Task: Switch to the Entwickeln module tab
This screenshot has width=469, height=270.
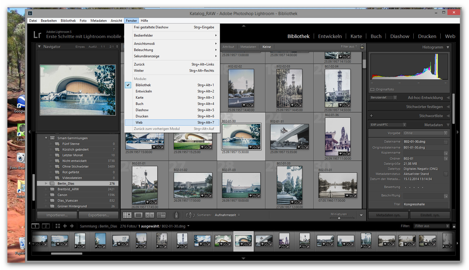Action: (330, 36)
